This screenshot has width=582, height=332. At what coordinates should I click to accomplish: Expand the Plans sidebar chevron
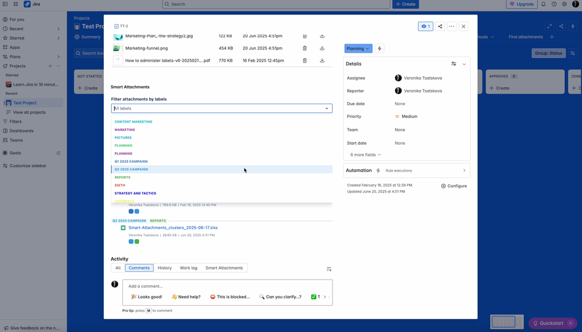pyautogui.click(x=58, y=57)
